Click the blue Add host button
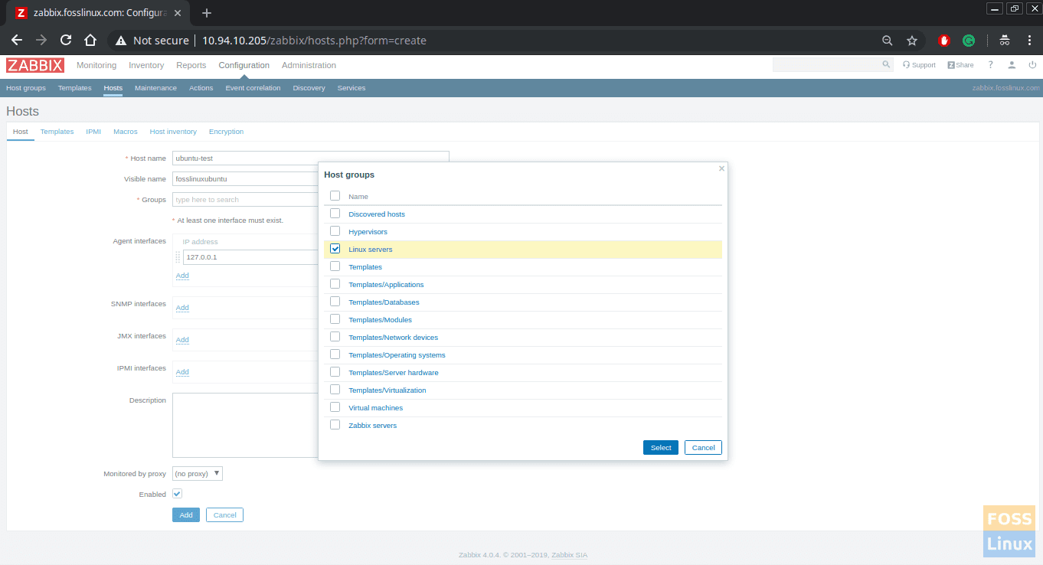Screen dimensions: 1043x565 coord(186,515)
